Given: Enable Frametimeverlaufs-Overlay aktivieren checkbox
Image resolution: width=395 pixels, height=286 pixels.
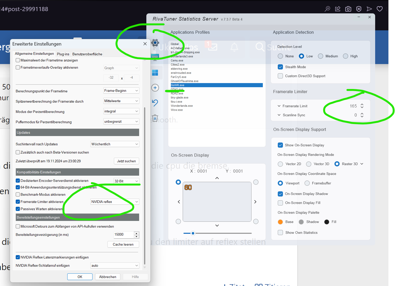Looking at the screenshot, I should pyautogui.click(x=18, y=67).
